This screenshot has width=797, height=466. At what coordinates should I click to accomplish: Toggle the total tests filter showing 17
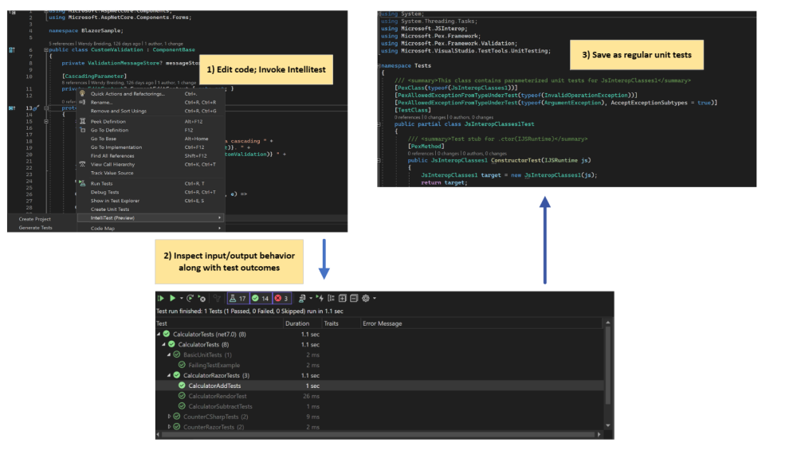(238, 298)
